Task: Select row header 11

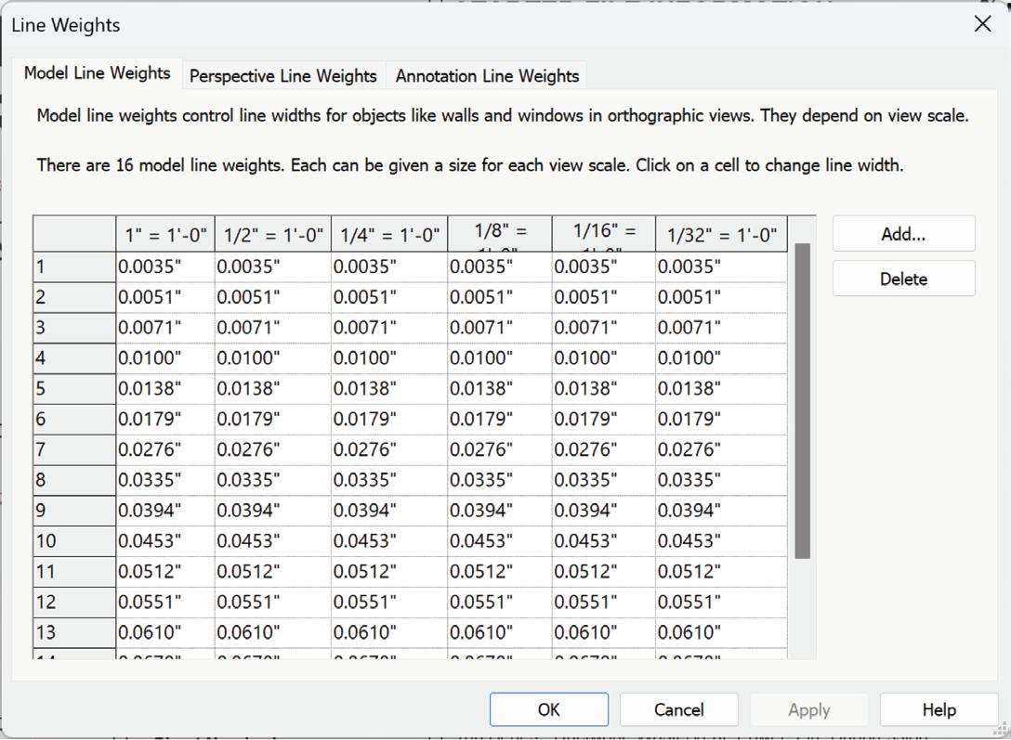Action: coord(74,572)
